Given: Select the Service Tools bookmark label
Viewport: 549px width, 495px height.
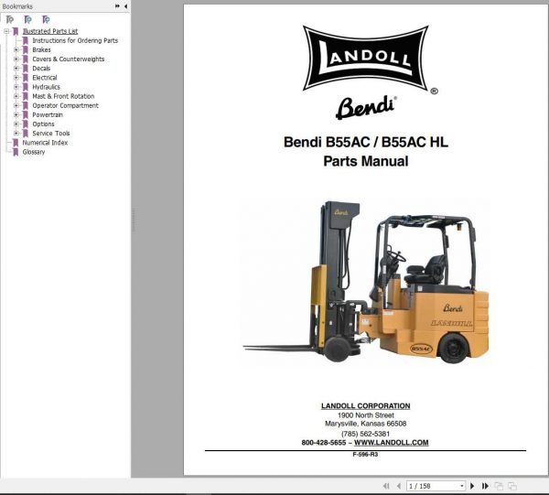Looking at the screenshot, I should 51,134.
